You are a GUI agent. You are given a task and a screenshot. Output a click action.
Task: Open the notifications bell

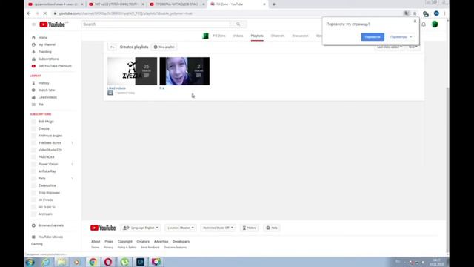click(x=424, y=24)
